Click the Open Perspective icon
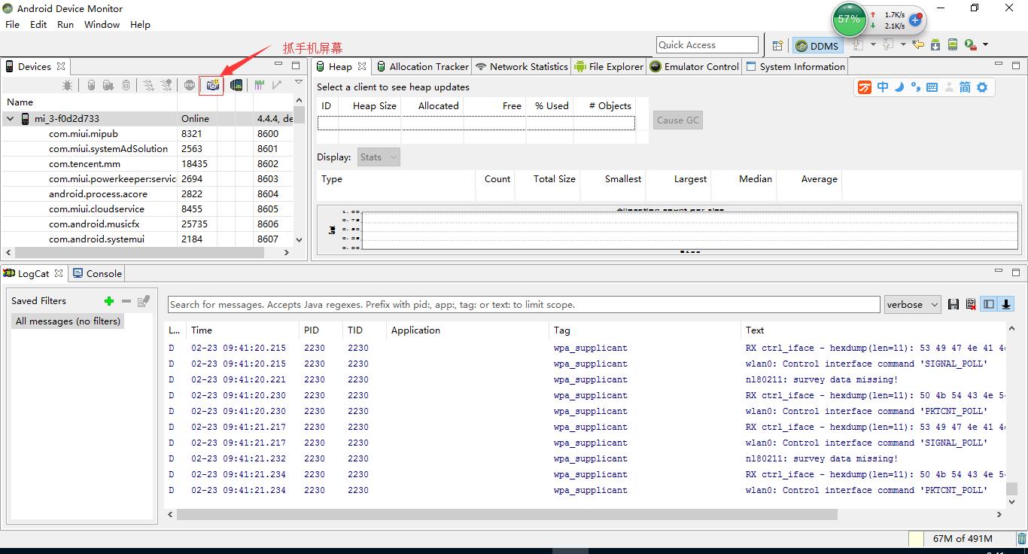Viewport: 1028px width, 554px height. pyautogui.click(x=777, y=45)
